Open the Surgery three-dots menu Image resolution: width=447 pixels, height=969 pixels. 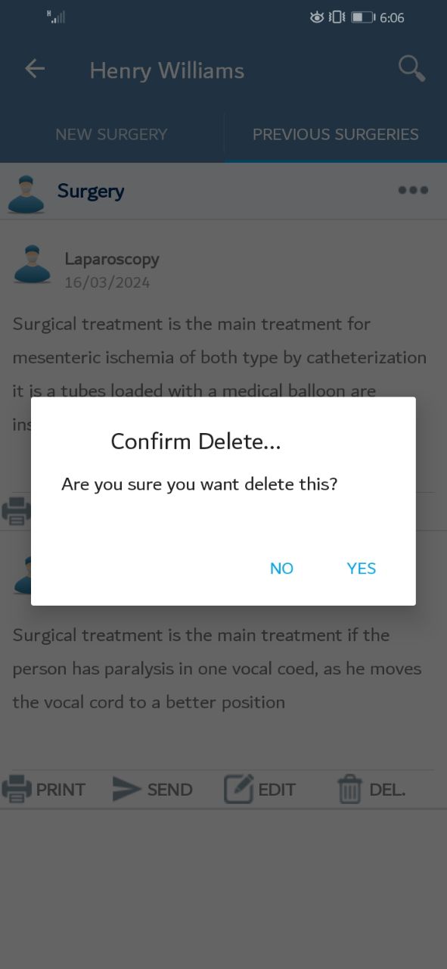pyautogui.click(x=413, y=190)
